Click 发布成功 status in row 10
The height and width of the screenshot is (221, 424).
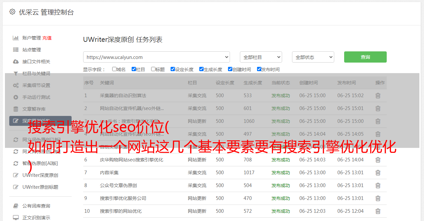coord(281,211)
